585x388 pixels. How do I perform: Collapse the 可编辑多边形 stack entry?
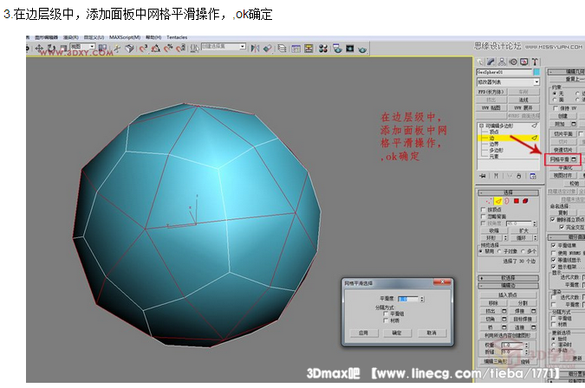pyautogui.click(x=481, y=126)
